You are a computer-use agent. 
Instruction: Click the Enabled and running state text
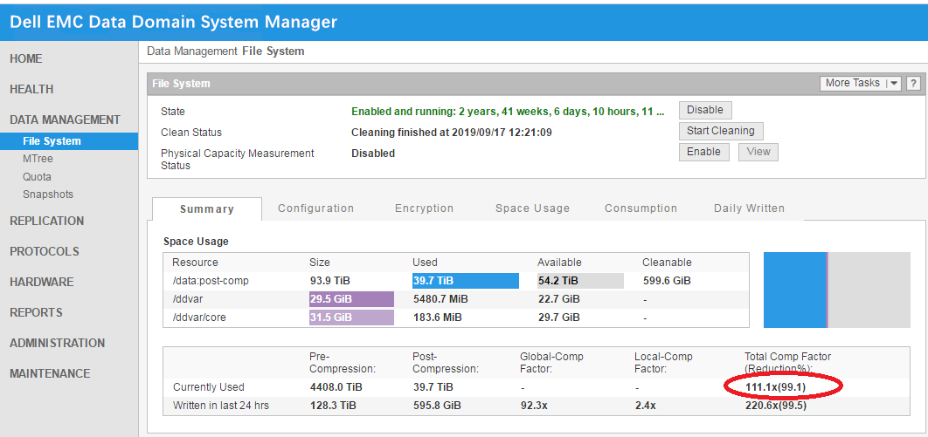click(x=508, y=111)
